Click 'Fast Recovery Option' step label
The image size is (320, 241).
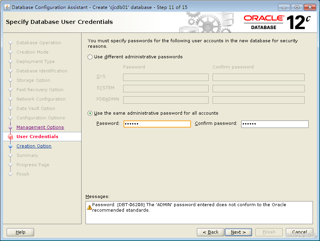tap(40, 90)
